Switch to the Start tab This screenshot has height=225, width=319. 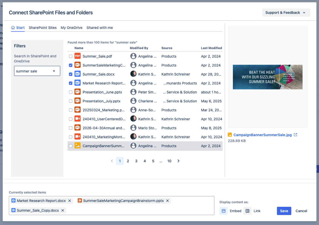(x=18, y=28)
